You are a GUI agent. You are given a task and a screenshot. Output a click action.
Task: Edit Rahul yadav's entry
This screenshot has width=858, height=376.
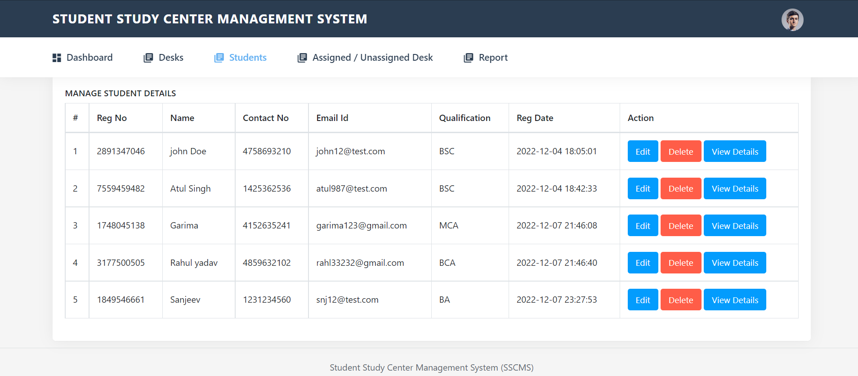[x=643, y=263]
